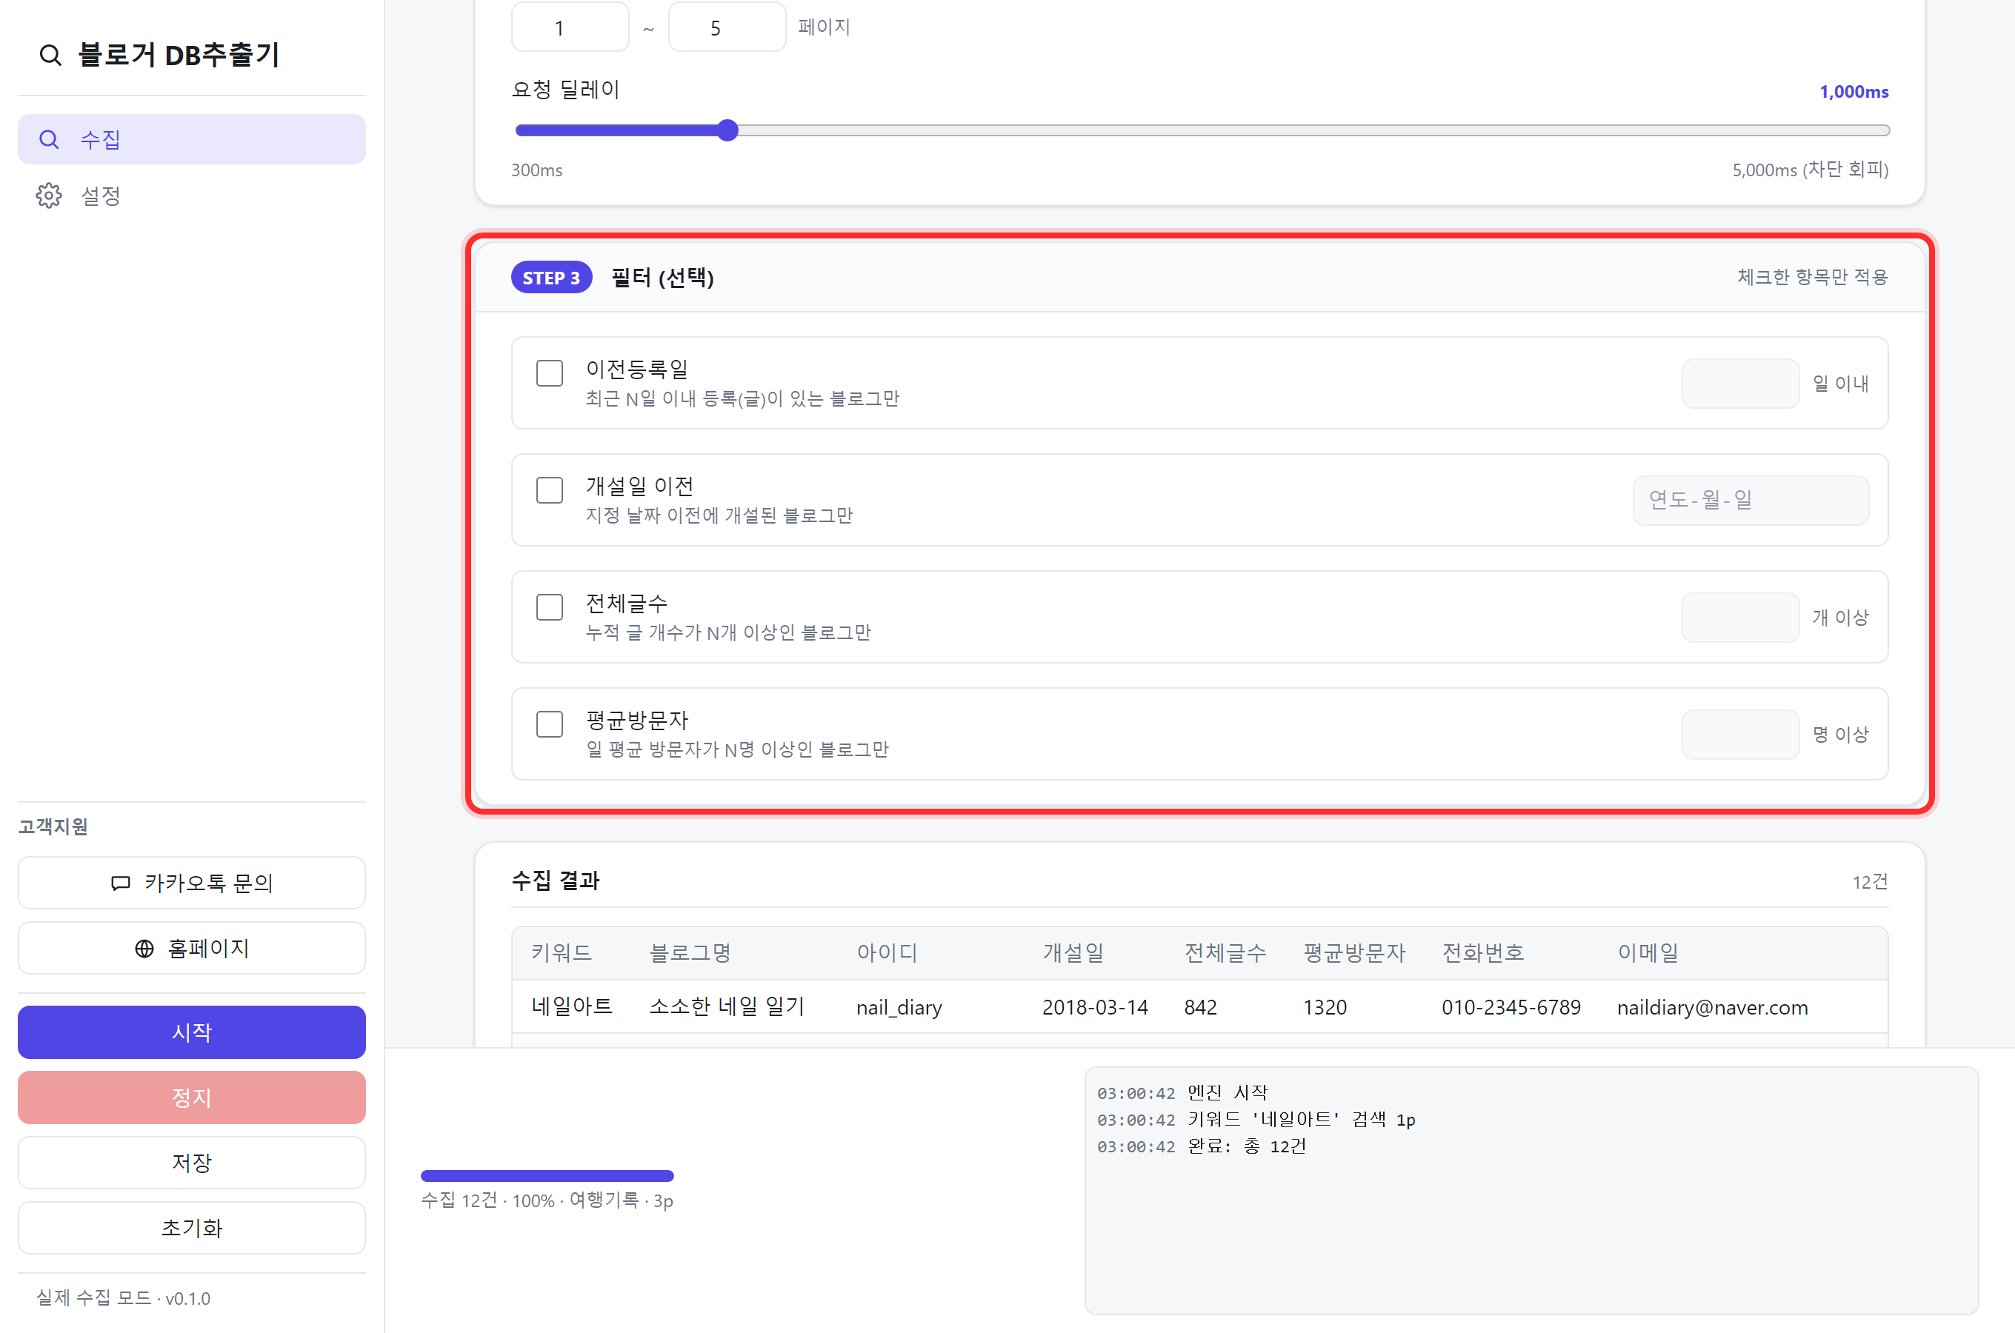Click the STEP 3 badge

point(551,278)
